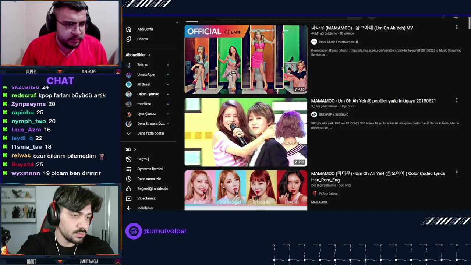Click chat username reiwas
471x265 pixels.
[x=21, y=156]
